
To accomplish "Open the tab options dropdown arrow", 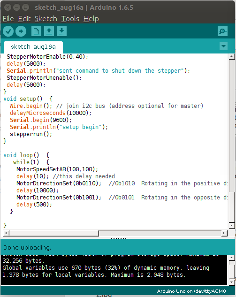I will pyautogui.click(x=223, y=46).
